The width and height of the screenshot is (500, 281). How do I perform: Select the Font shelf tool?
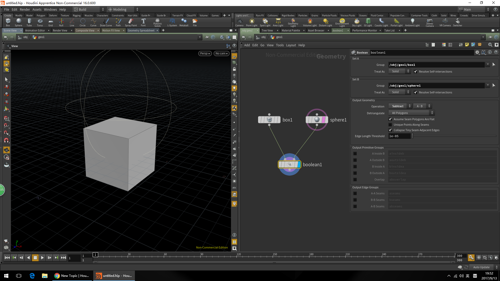point(143,22)
